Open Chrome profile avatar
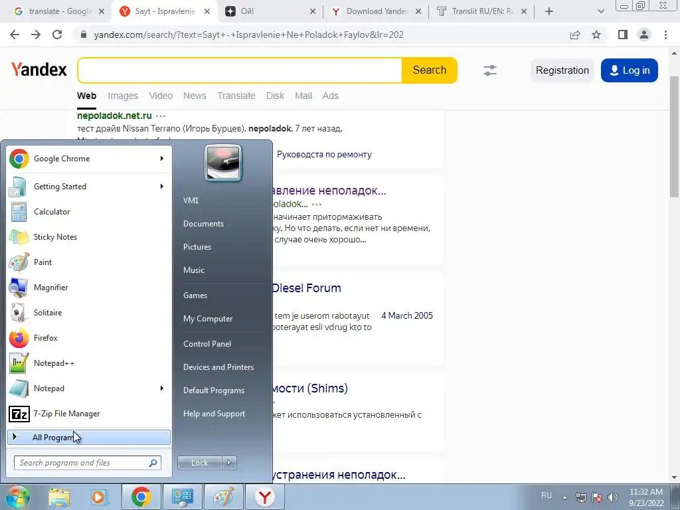The width and height of the screenshot is (680, 510). pyautogui.click(x=644, y=35)
